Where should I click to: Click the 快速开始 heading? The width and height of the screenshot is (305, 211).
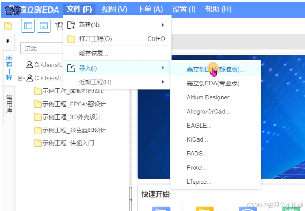pyautogui.click(x=155, y=194)
